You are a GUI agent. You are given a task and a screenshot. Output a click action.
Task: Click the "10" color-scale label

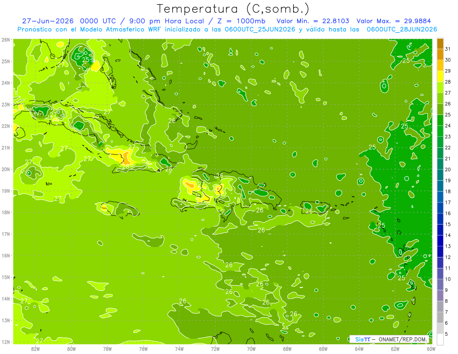coord(448,279)
